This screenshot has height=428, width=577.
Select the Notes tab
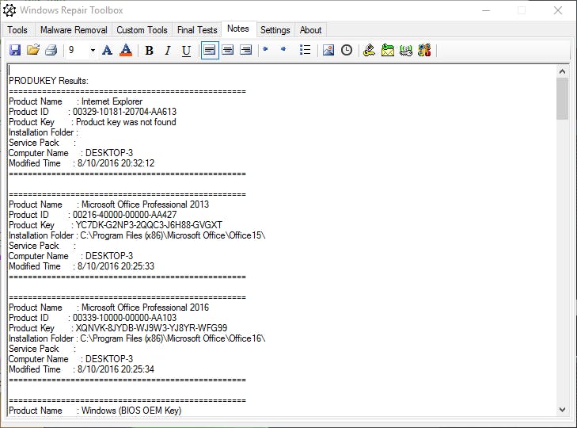coord(238,29)
